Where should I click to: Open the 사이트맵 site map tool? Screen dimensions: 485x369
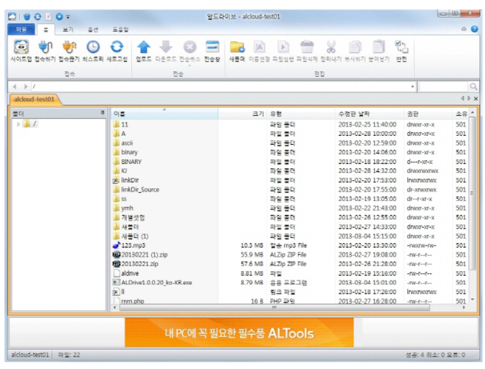pos(21,51)
